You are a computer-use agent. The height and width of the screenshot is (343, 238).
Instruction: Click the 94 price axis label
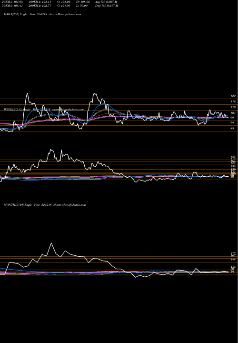(x=232, y=123)
